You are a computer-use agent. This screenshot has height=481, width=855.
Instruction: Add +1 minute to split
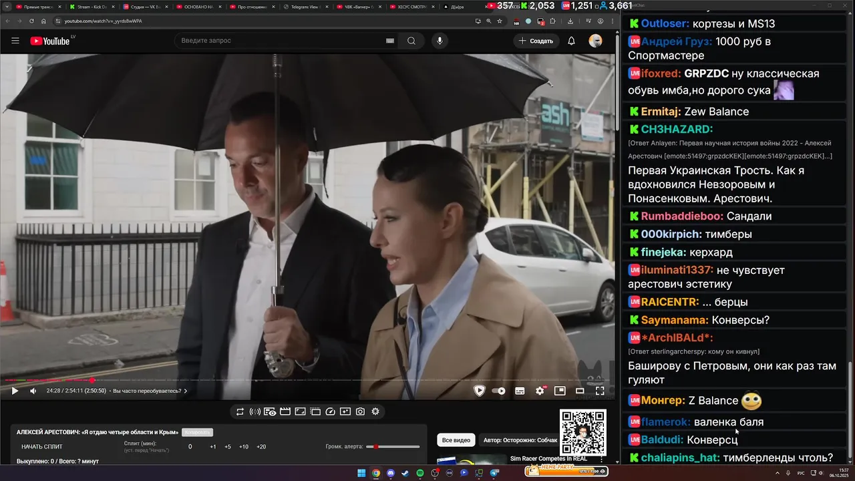[212, 446]
